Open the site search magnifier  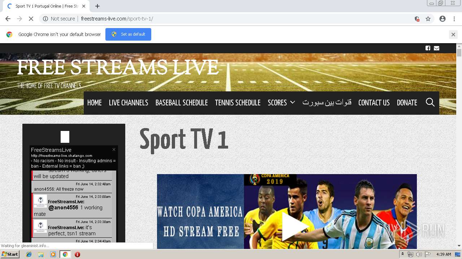[430, 103]
